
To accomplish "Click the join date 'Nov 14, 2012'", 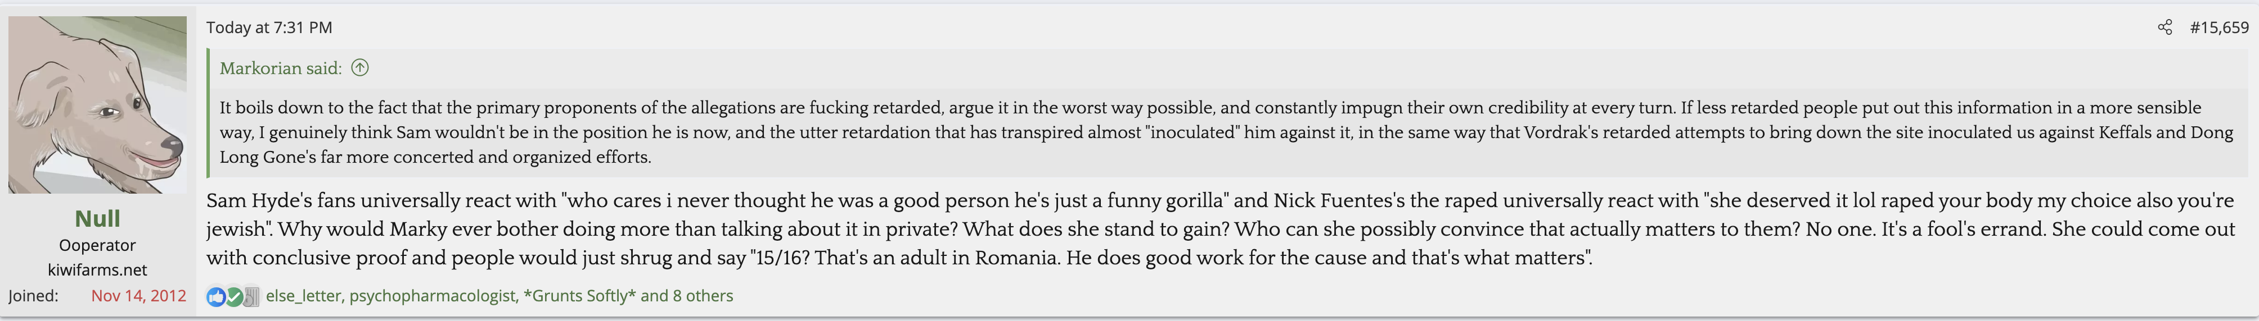I will 138,296.
